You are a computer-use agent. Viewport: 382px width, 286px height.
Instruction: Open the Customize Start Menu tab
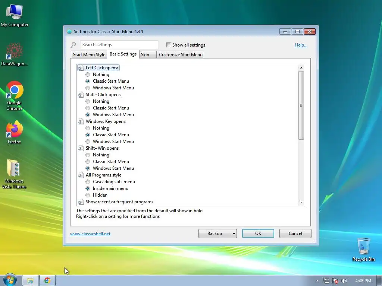(181, 55)
